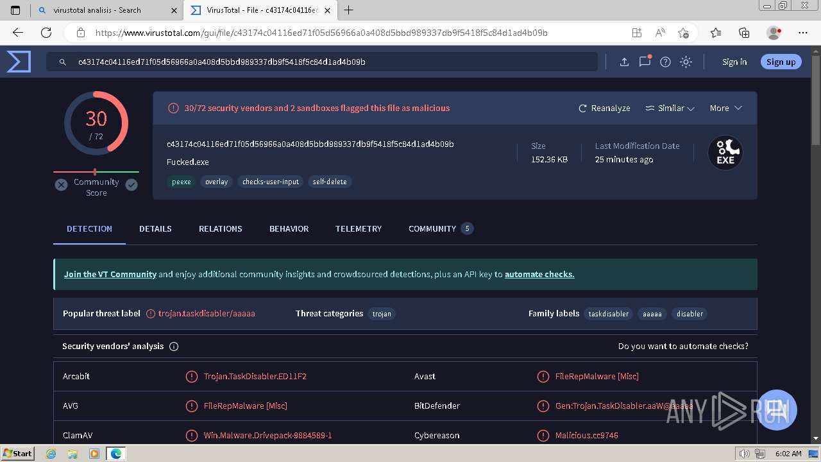Image resolution: width=821 pixels, height=462 pixels.
Task: Click the alert icon next to BitDefender detection
Action: pos(543,406)
